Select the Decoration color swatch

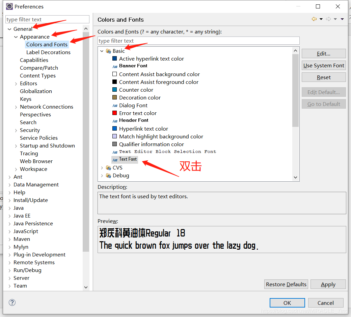pos(115,97)
